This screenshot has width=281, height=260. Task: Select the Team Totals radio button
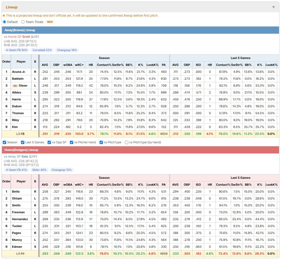click(x=23, y=22)
